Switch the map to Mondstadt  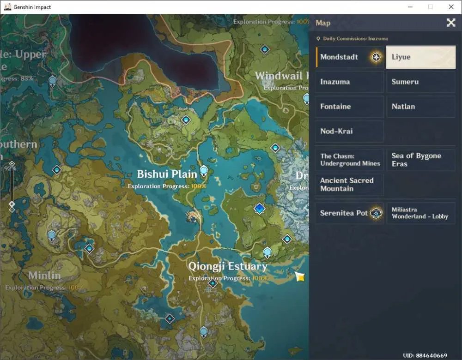coord(349,57)
